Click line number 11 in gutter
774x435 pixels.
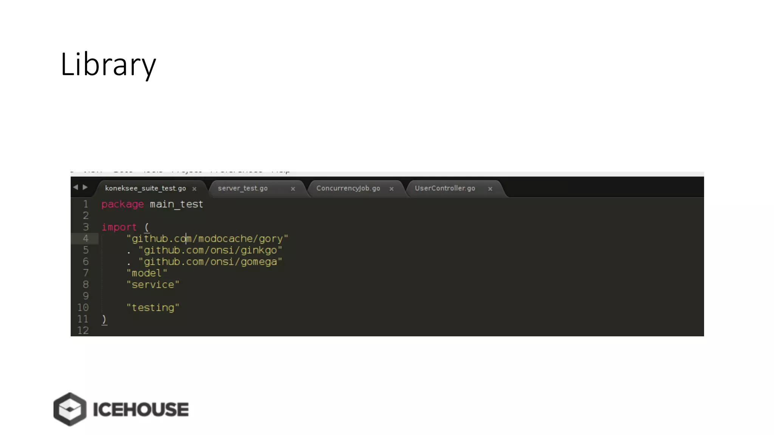coord(83,319)
